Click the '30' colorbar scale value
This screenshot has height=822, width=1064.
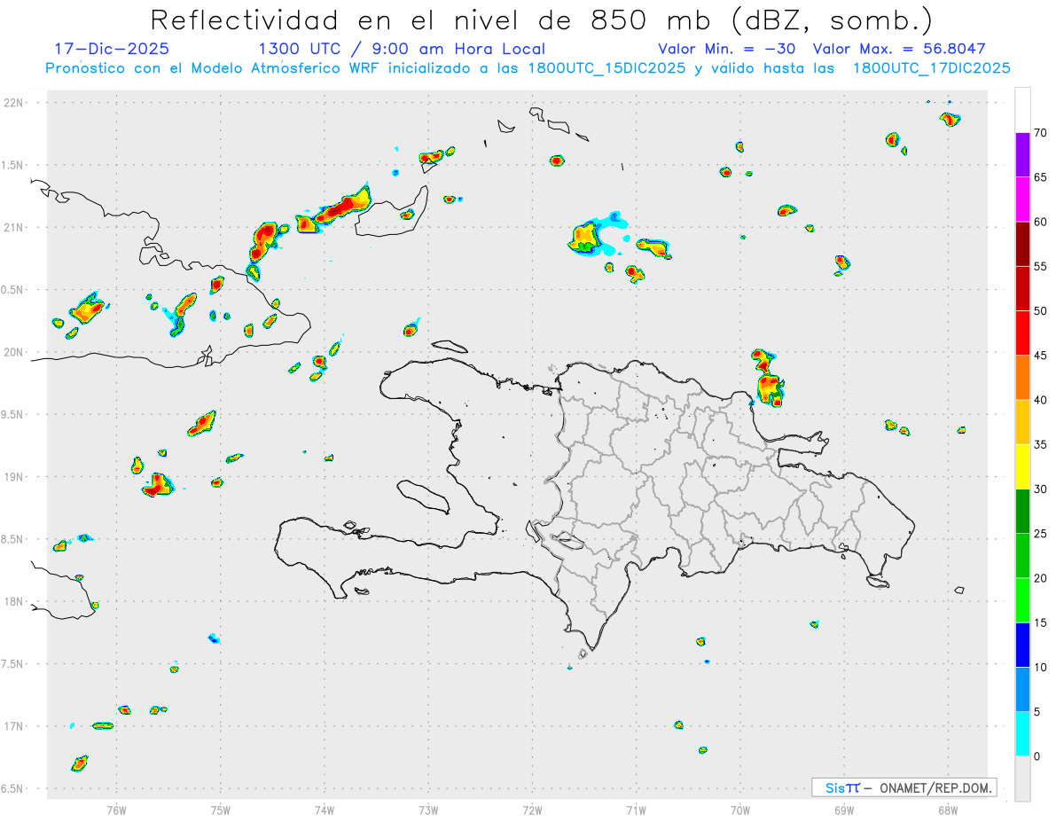pos(1041,489)
